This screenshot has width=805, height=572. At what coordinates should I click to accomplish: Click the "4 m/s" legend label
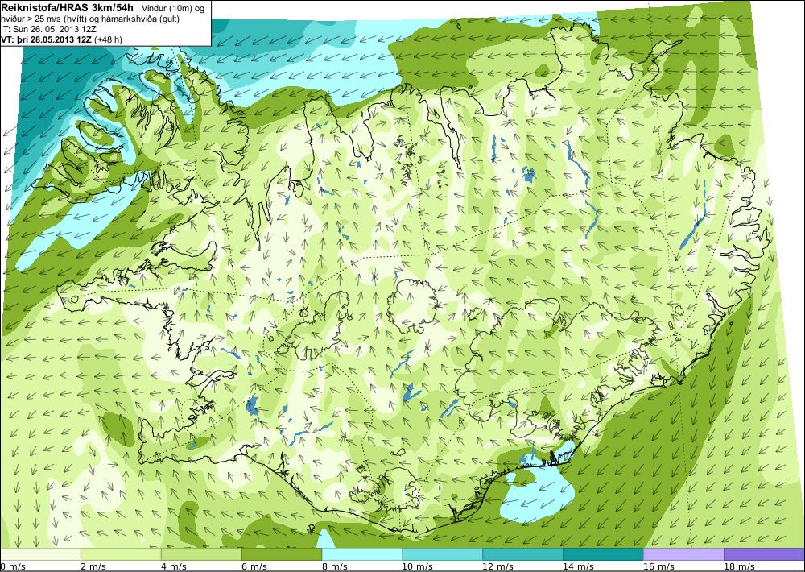(x=174, y=566)
